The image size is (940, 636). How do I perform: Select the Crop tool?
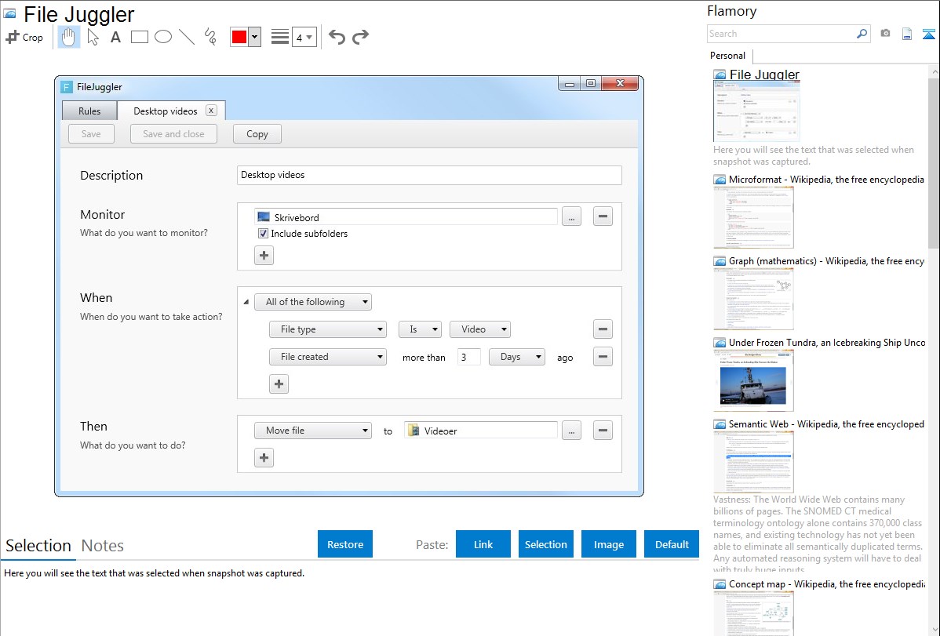click(x=24, y=37)
